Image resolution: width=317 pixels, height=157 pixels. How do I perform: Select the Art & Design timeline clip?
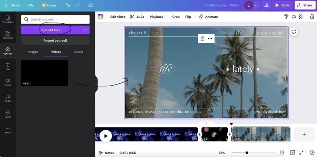tap(147, 134)
